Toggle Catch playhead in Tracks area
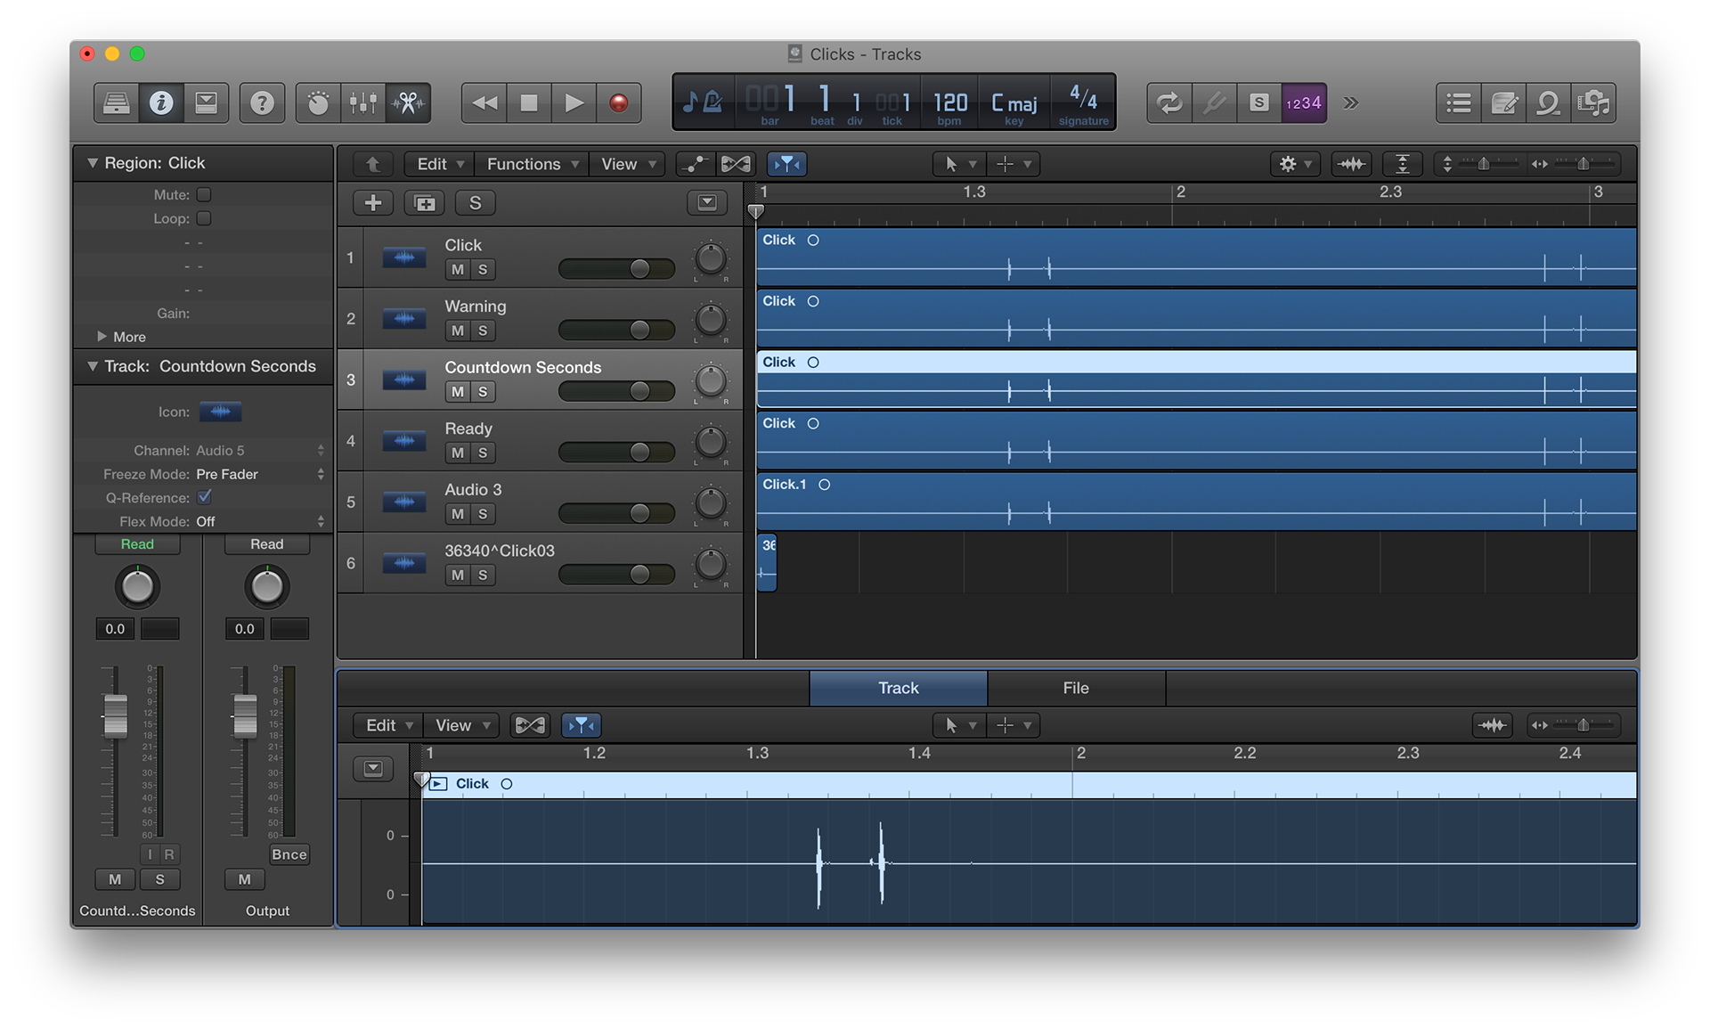Screen dimensions: 1710x1029 (x=786, y=164)
